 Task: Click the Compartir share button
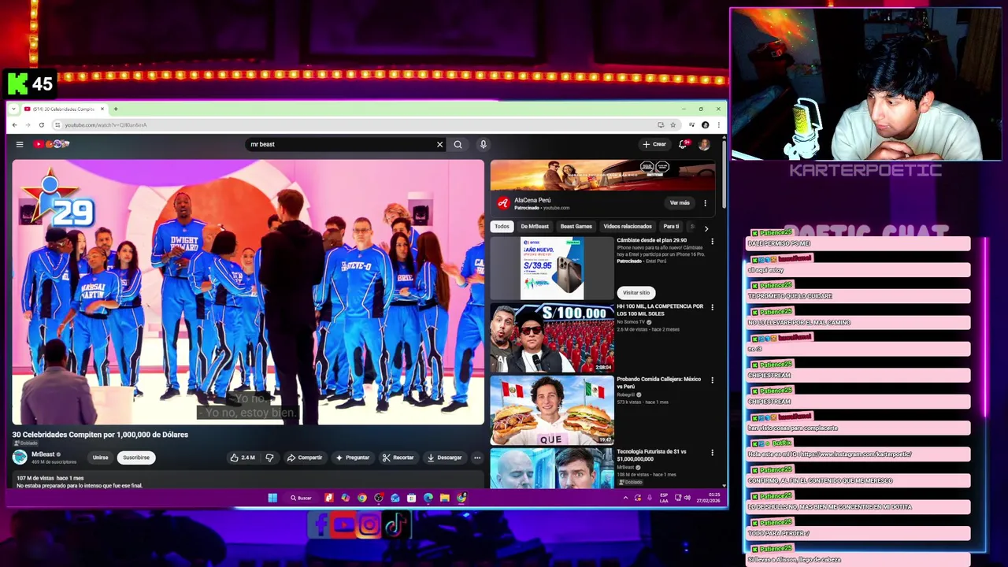pyautogui.click(x=305, y=458)
